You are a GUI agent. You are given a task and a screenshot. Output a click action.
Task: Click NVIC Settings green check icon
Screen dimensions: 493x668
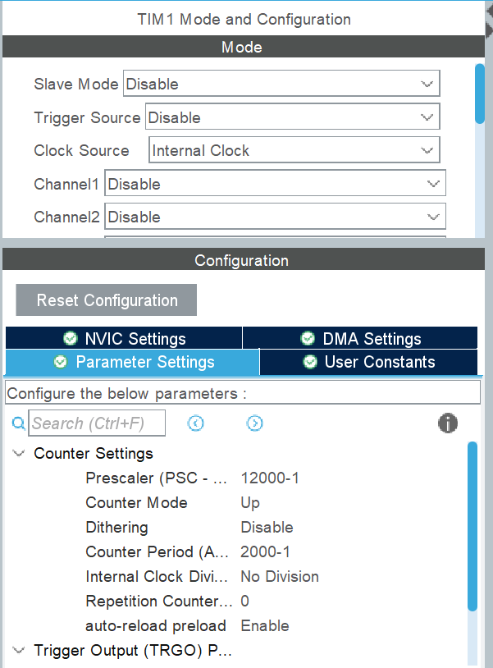70,338
